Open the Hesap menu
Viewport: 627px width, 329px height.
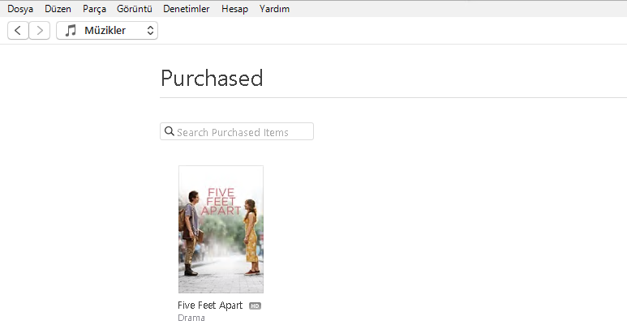(x=234, y=9)
